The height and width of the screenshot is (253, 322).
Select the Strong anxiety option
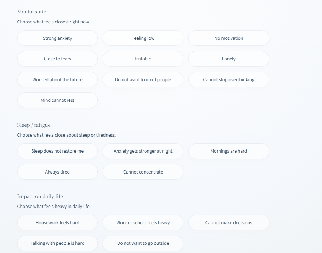pos(57,38)
